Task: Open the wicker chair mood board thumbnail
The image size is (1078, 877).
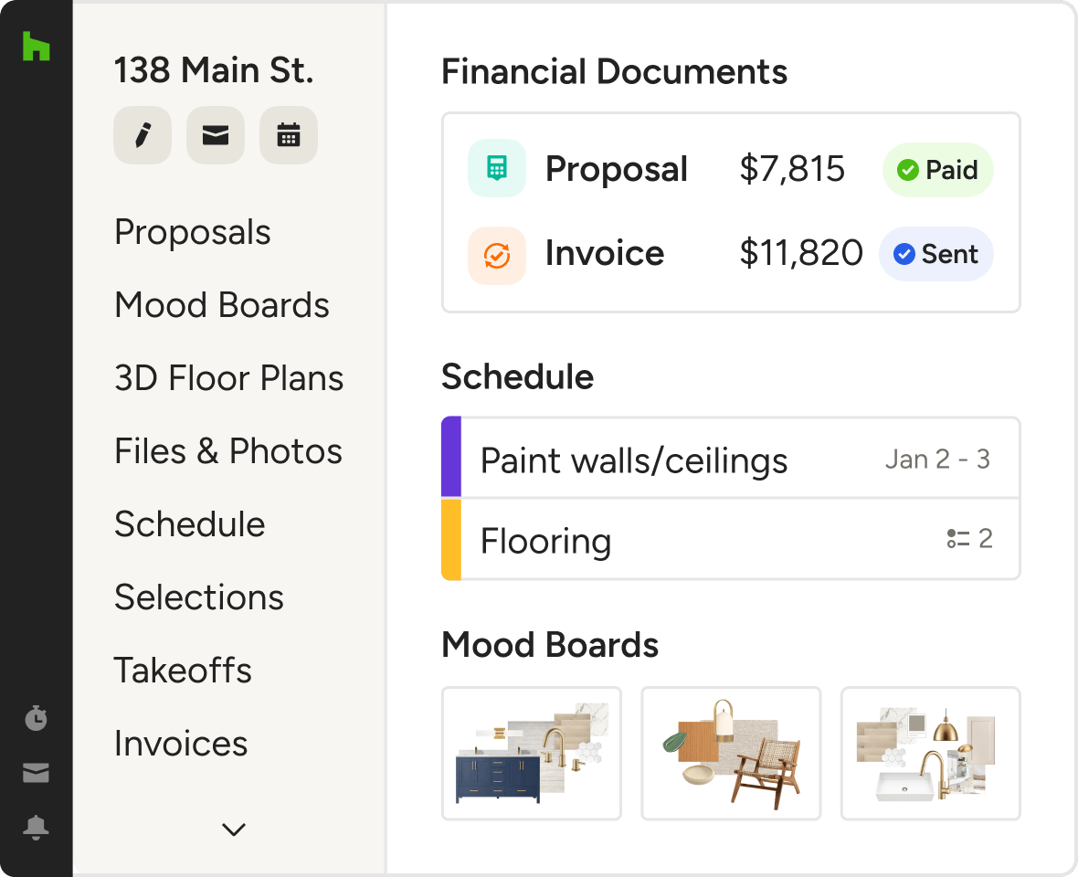Action: (731, 754)
